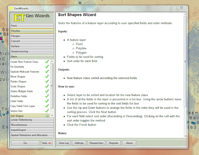
Task: Open Spatial Releations and Allocation category
Action: (x=32, y=135)
